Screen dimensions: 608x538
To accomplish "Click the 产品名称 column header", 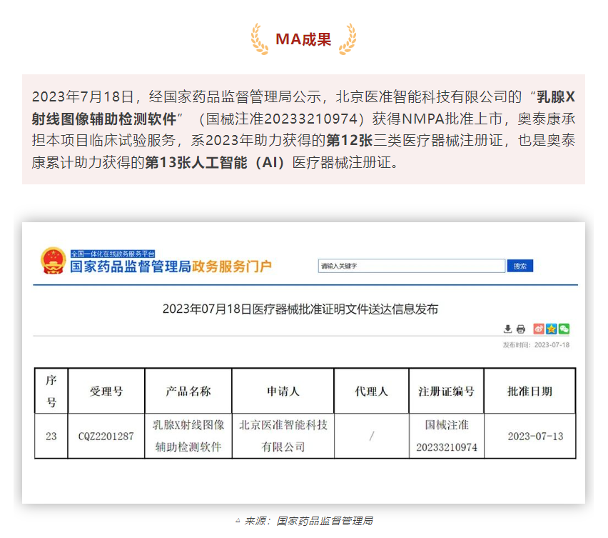I will [x=188, y=392].
